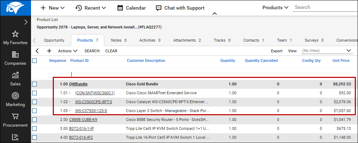Open Marketing target icon
358x143 pixels.
(x=15, y=96)
